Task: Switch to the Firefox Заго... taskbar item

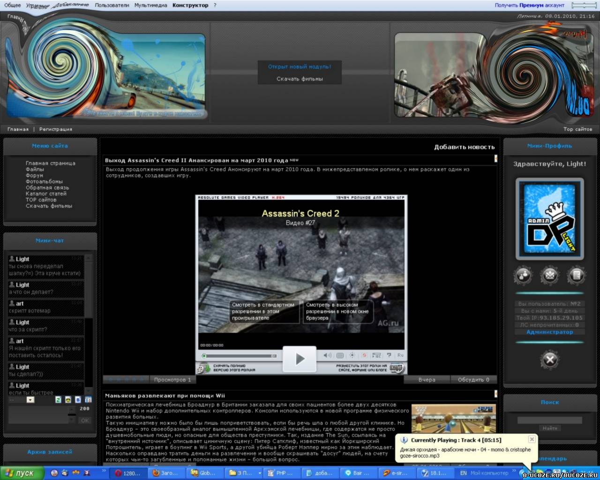Action: coord(167,473)
